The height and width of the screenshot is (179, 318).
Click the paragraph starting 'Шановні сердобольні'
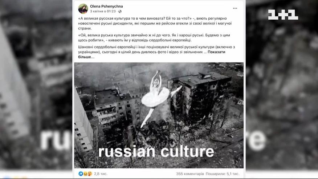tap(156, 52)
